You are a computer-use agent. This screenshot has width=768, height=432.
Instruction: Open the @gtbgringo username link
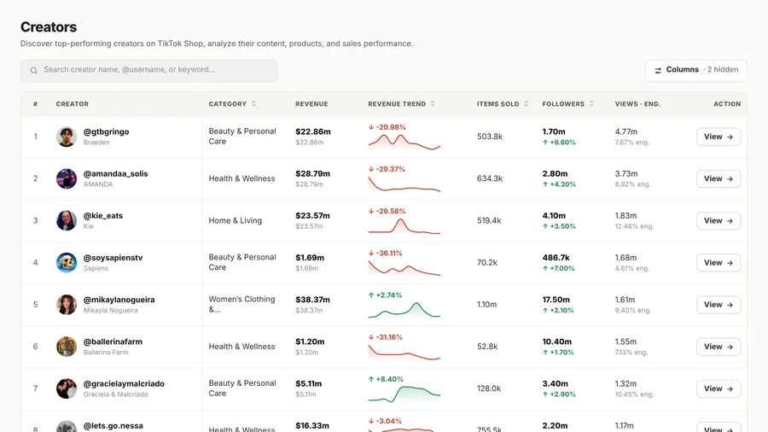coord(107,131)
